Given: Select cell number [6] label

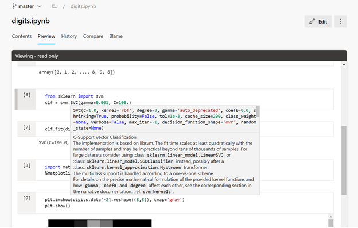Looking at the screenshot, I should pos(26,95).
